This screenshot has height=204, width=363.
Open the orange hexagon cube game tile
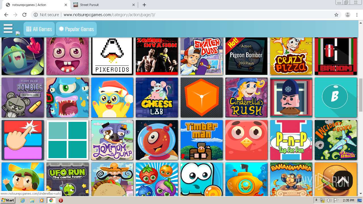[202, 97]
